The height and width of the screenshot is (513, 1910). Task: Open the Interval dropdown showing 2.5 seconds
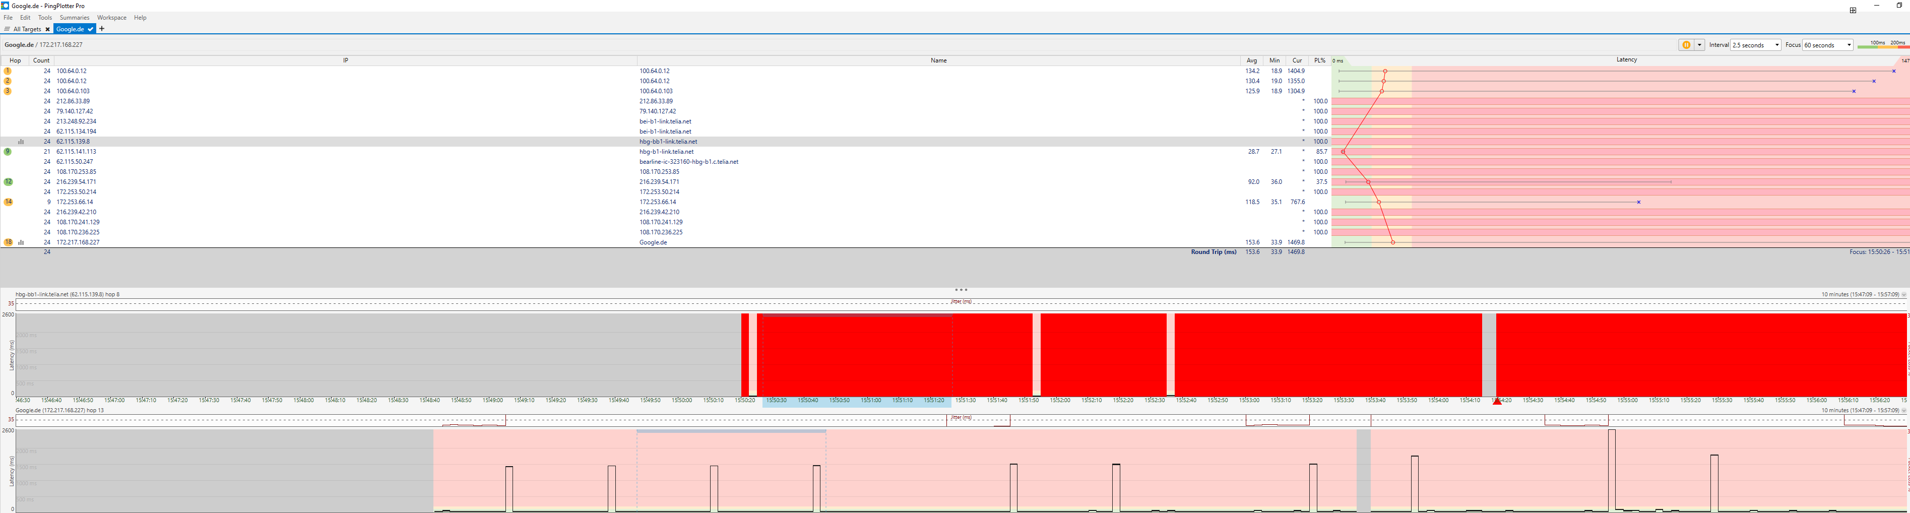click(1756, 45)
